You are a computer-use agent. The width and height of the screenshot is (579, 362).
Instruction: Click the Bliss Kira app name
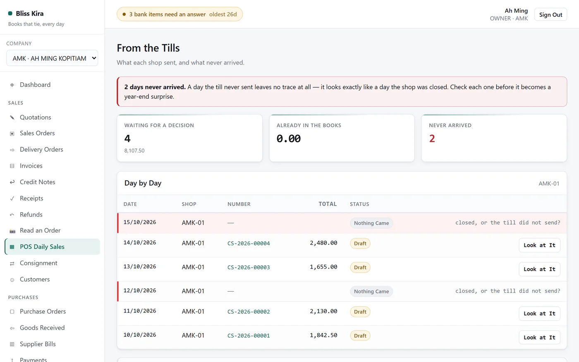tap(30, 14)
